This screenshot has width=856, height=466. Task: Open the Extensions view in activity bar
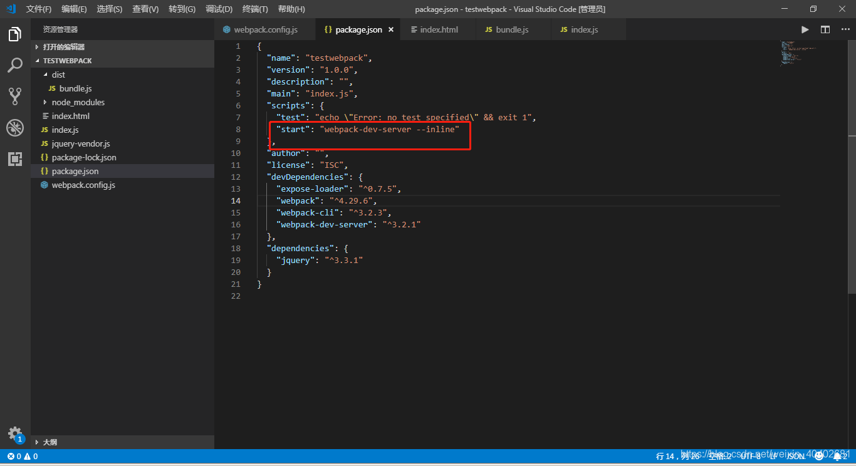click(x=15, y=159)
